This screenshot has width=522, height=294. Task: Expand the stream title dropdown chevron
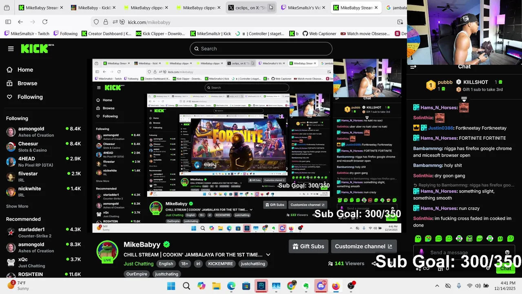(268, 255)
